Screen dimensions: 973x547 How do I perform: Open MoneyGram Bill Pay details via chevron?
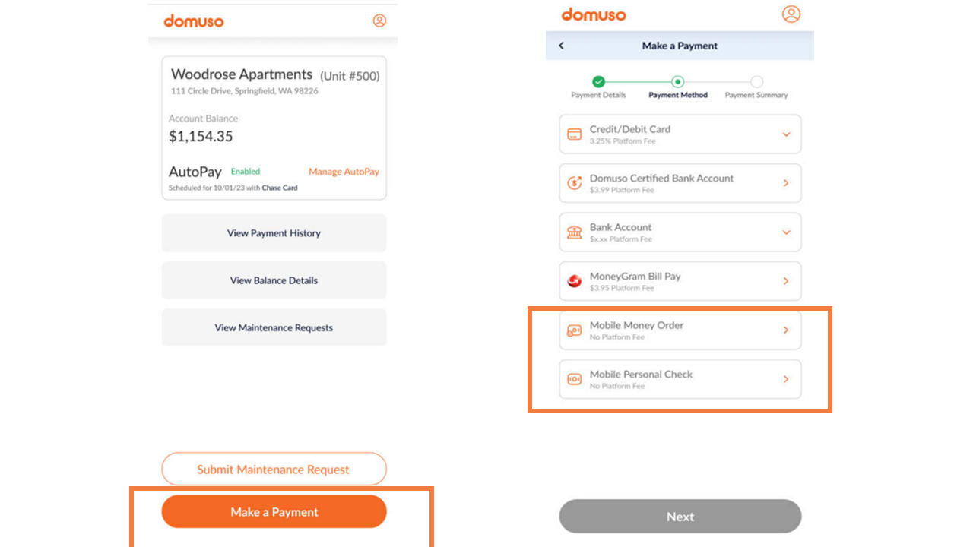786,280
